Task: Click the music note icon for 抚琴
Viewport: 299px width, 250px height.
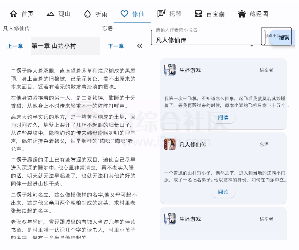Action: [161, 14]
